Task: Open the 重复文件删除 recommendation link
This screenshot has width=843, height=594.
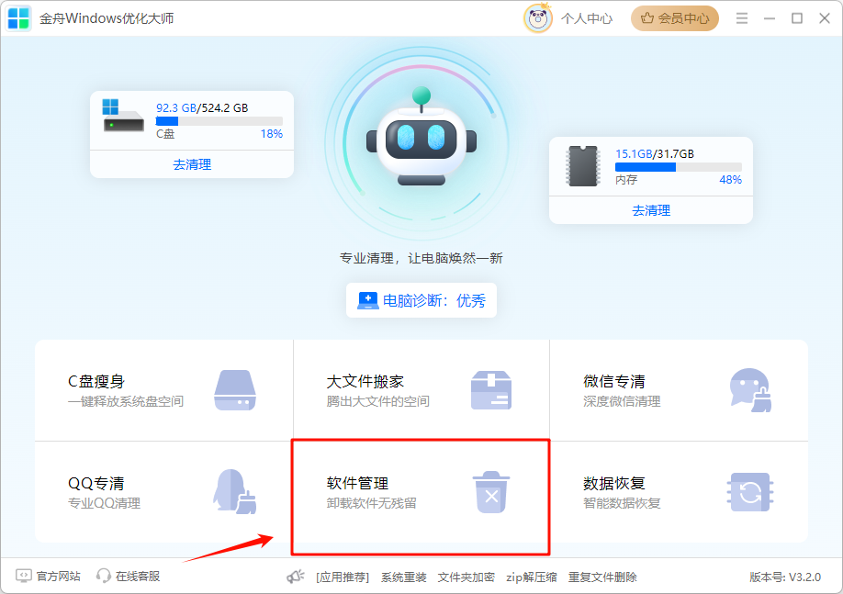Action: point(602,577)
